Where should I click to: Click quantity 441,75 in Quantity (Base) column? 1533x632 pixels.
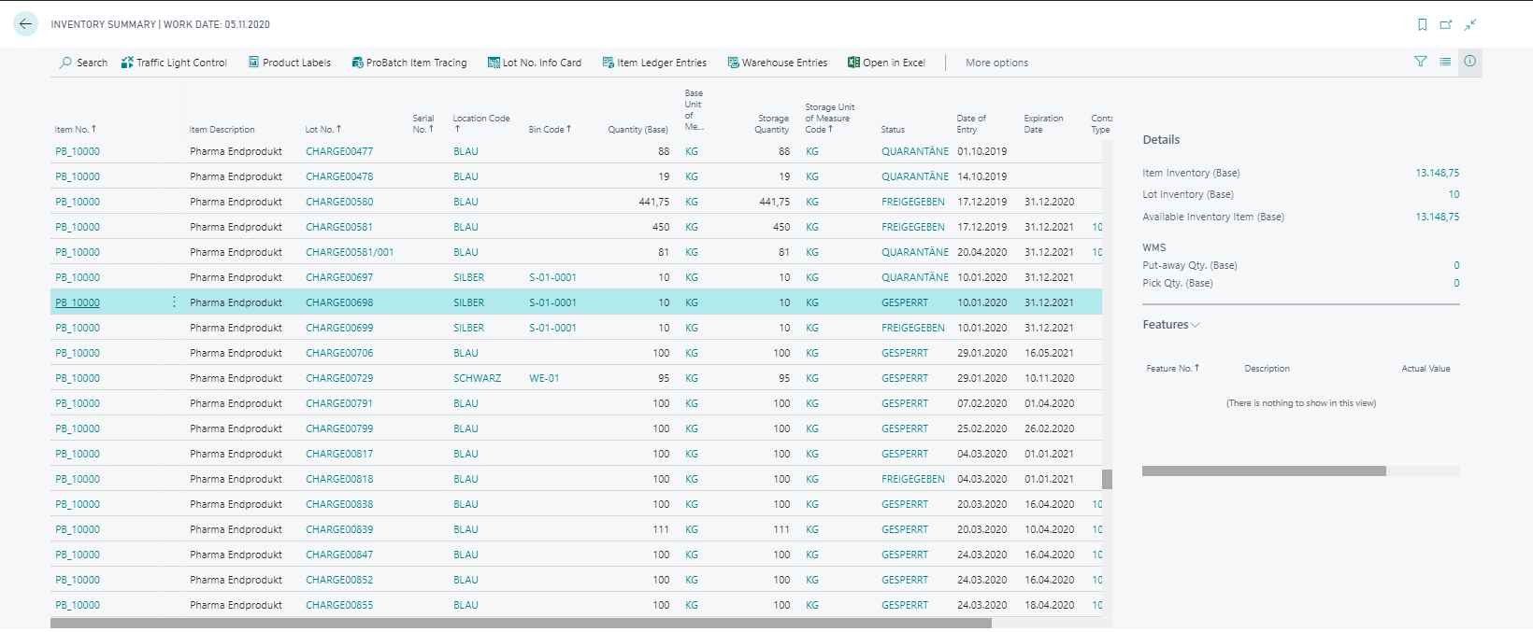(653, 202)
